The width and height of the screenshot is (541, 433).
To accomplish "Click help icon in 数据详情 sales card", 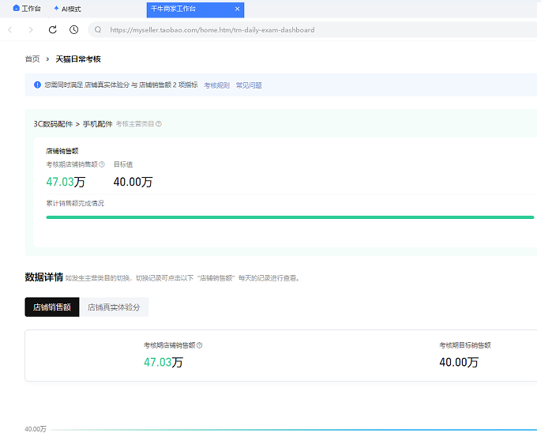I will pos(200,345).
